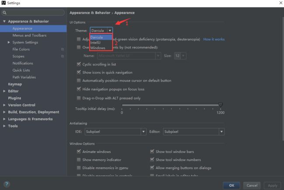Expand the Tools tree node

[4, 126]
